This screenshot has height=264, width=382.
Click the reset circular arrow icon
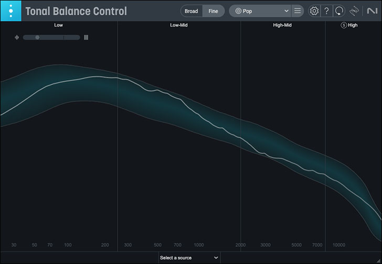339,11
